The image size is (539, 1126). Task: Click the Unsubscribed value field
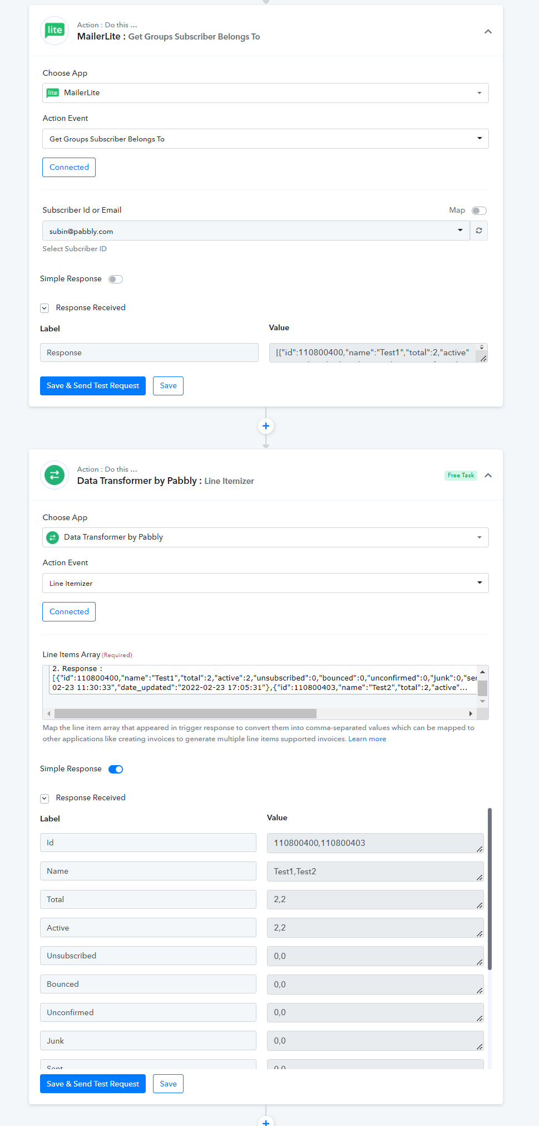(x=375, y=956)
